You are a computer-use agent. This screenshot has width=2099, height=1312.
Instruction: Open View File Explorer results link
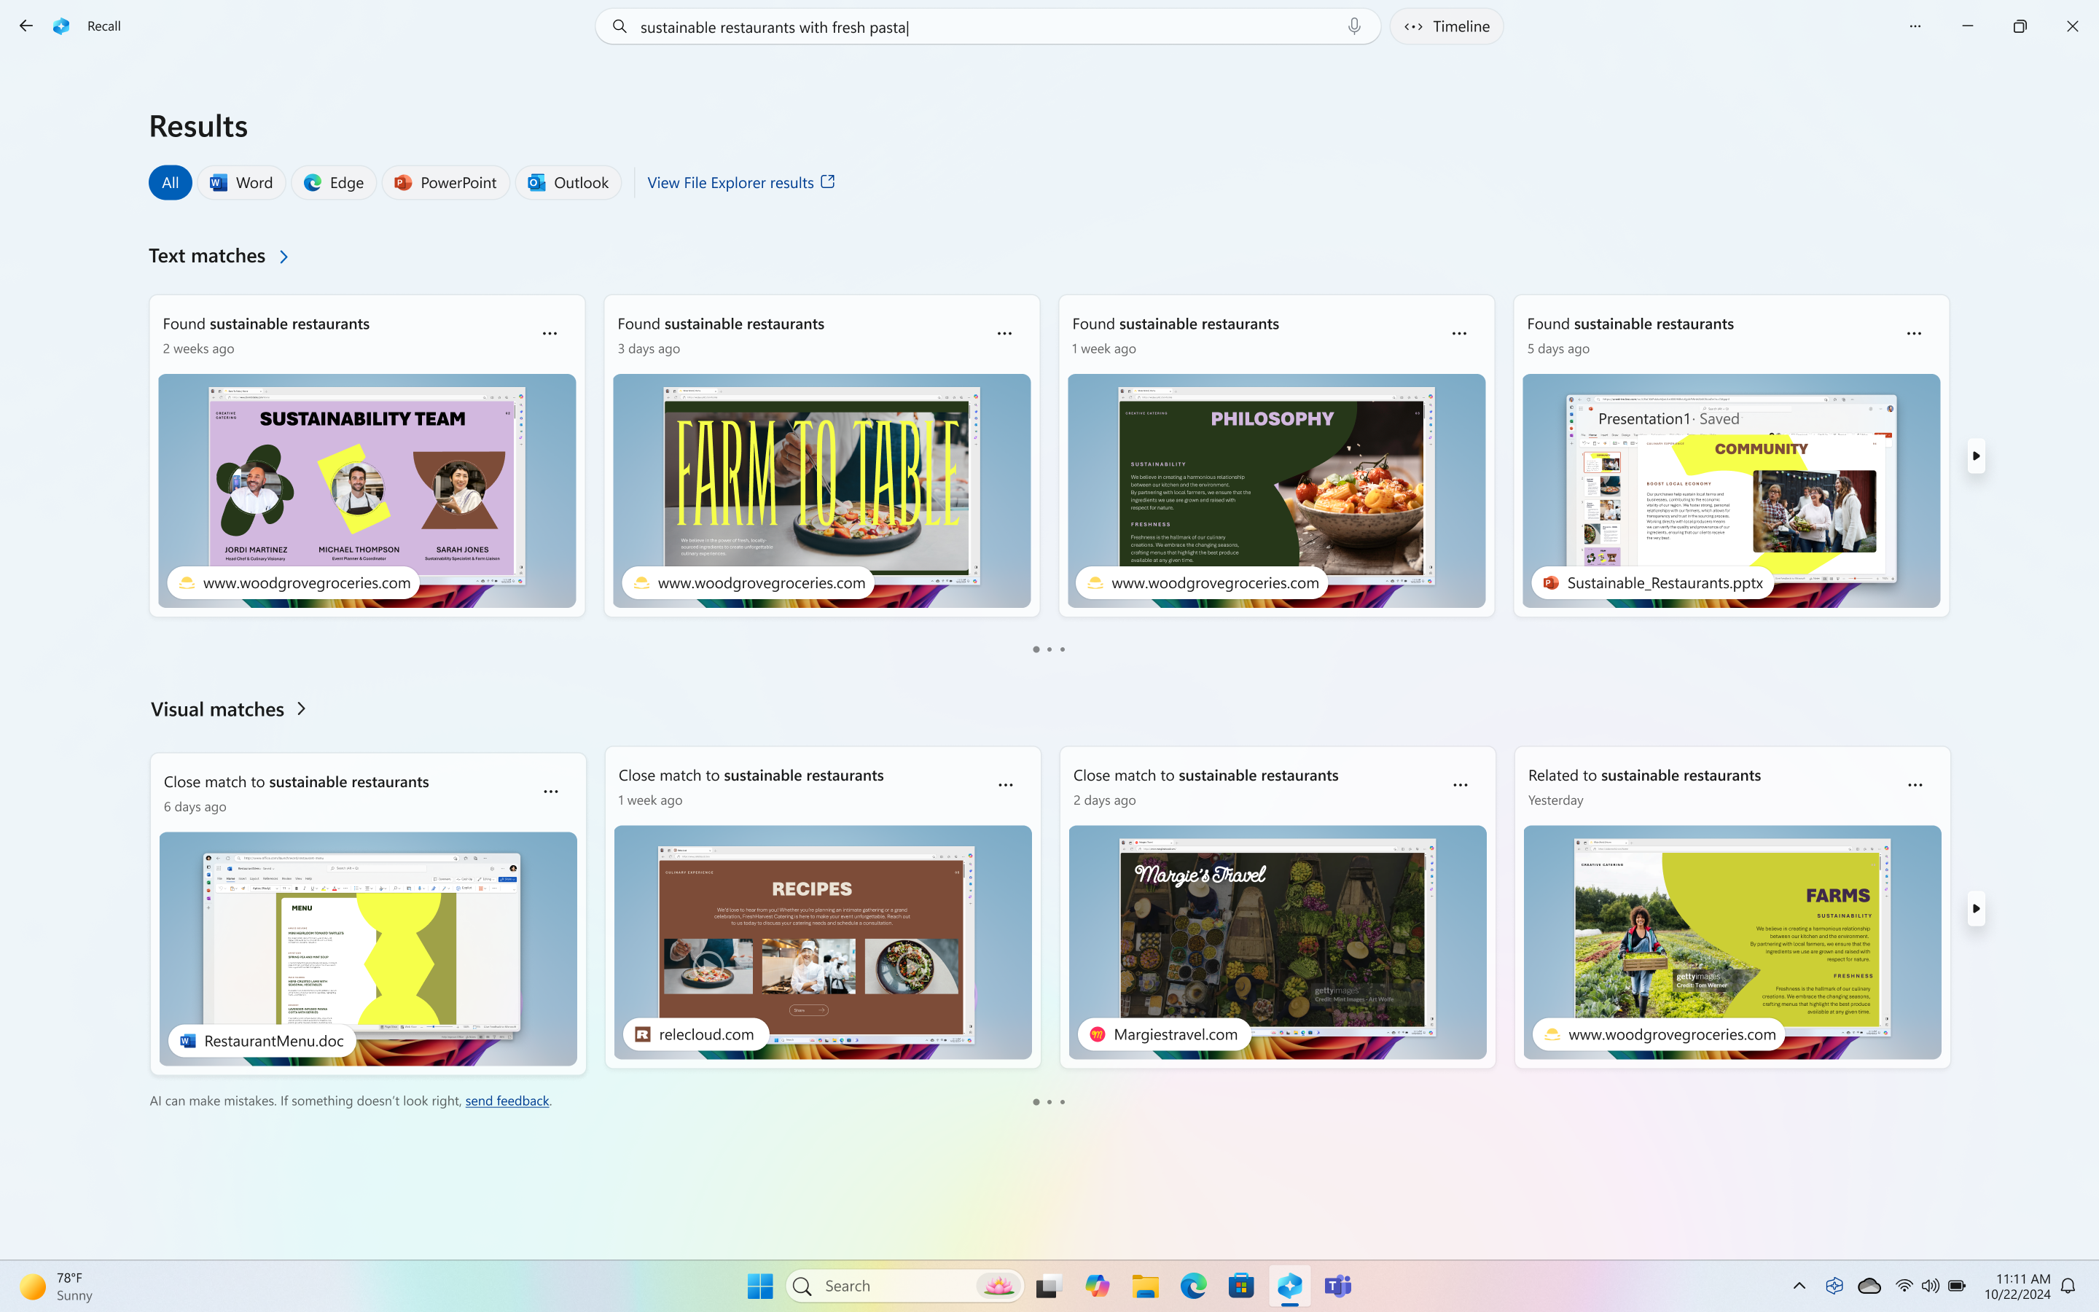pyautogui.click(x=740, y=181)
